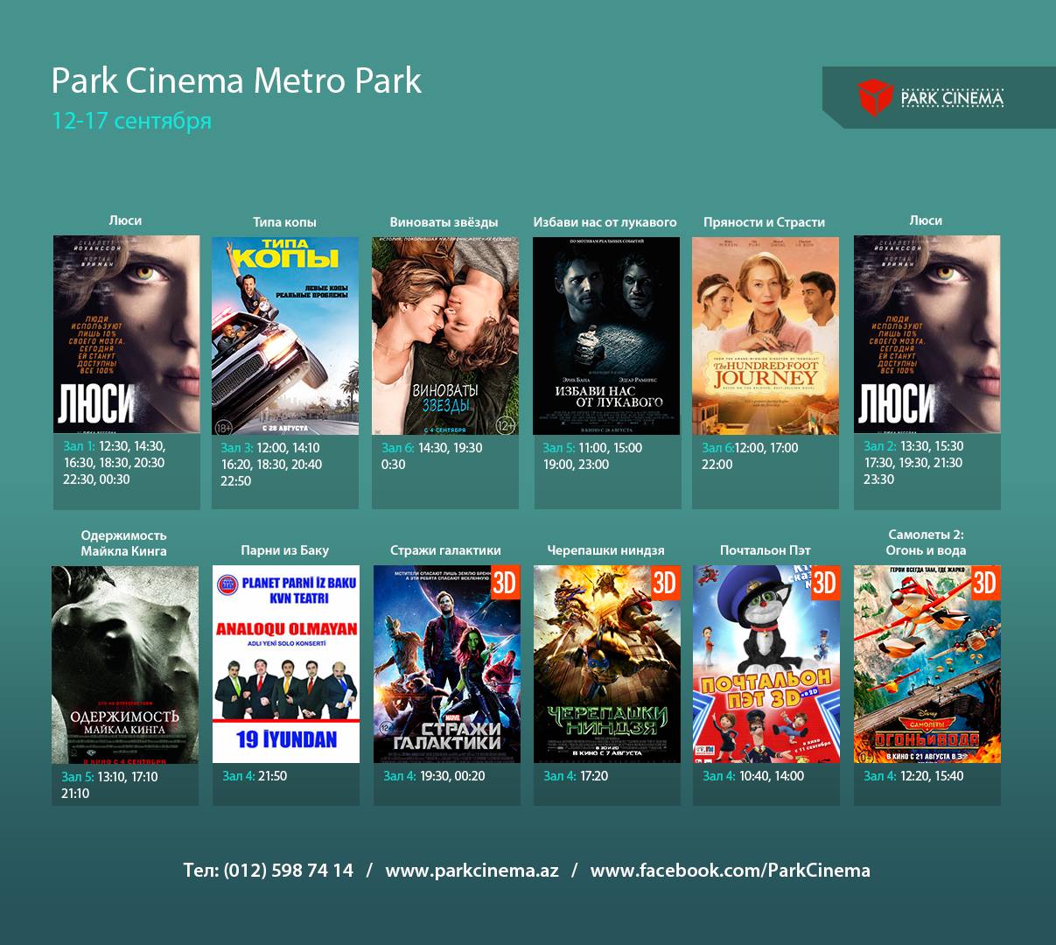Image resolution: width=1056 pixels, height=945 pixels.
Task: Click Зал 1 showtimes starting 12:30
Action: 115,463
